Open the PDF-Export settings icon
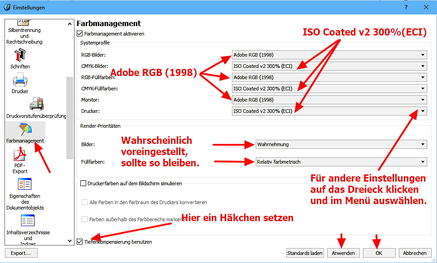The height and width of the screenshot is (263, 437). 20,155
